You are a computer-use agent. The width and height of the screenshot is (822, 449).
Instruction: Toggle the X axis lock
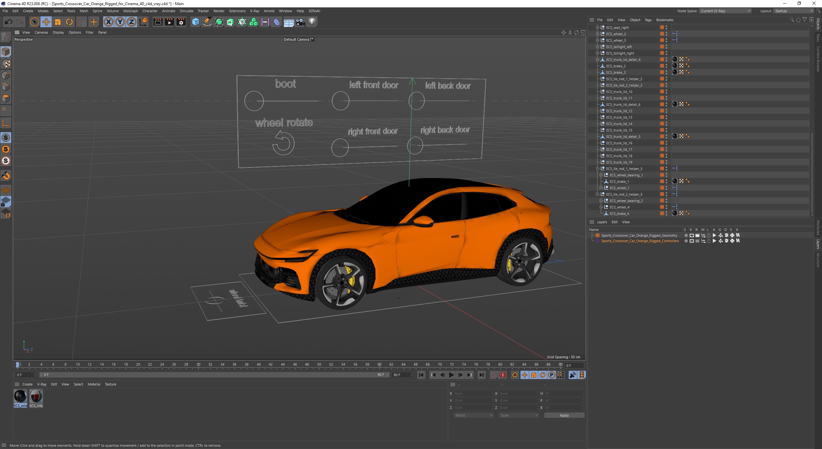click(109, 22)
